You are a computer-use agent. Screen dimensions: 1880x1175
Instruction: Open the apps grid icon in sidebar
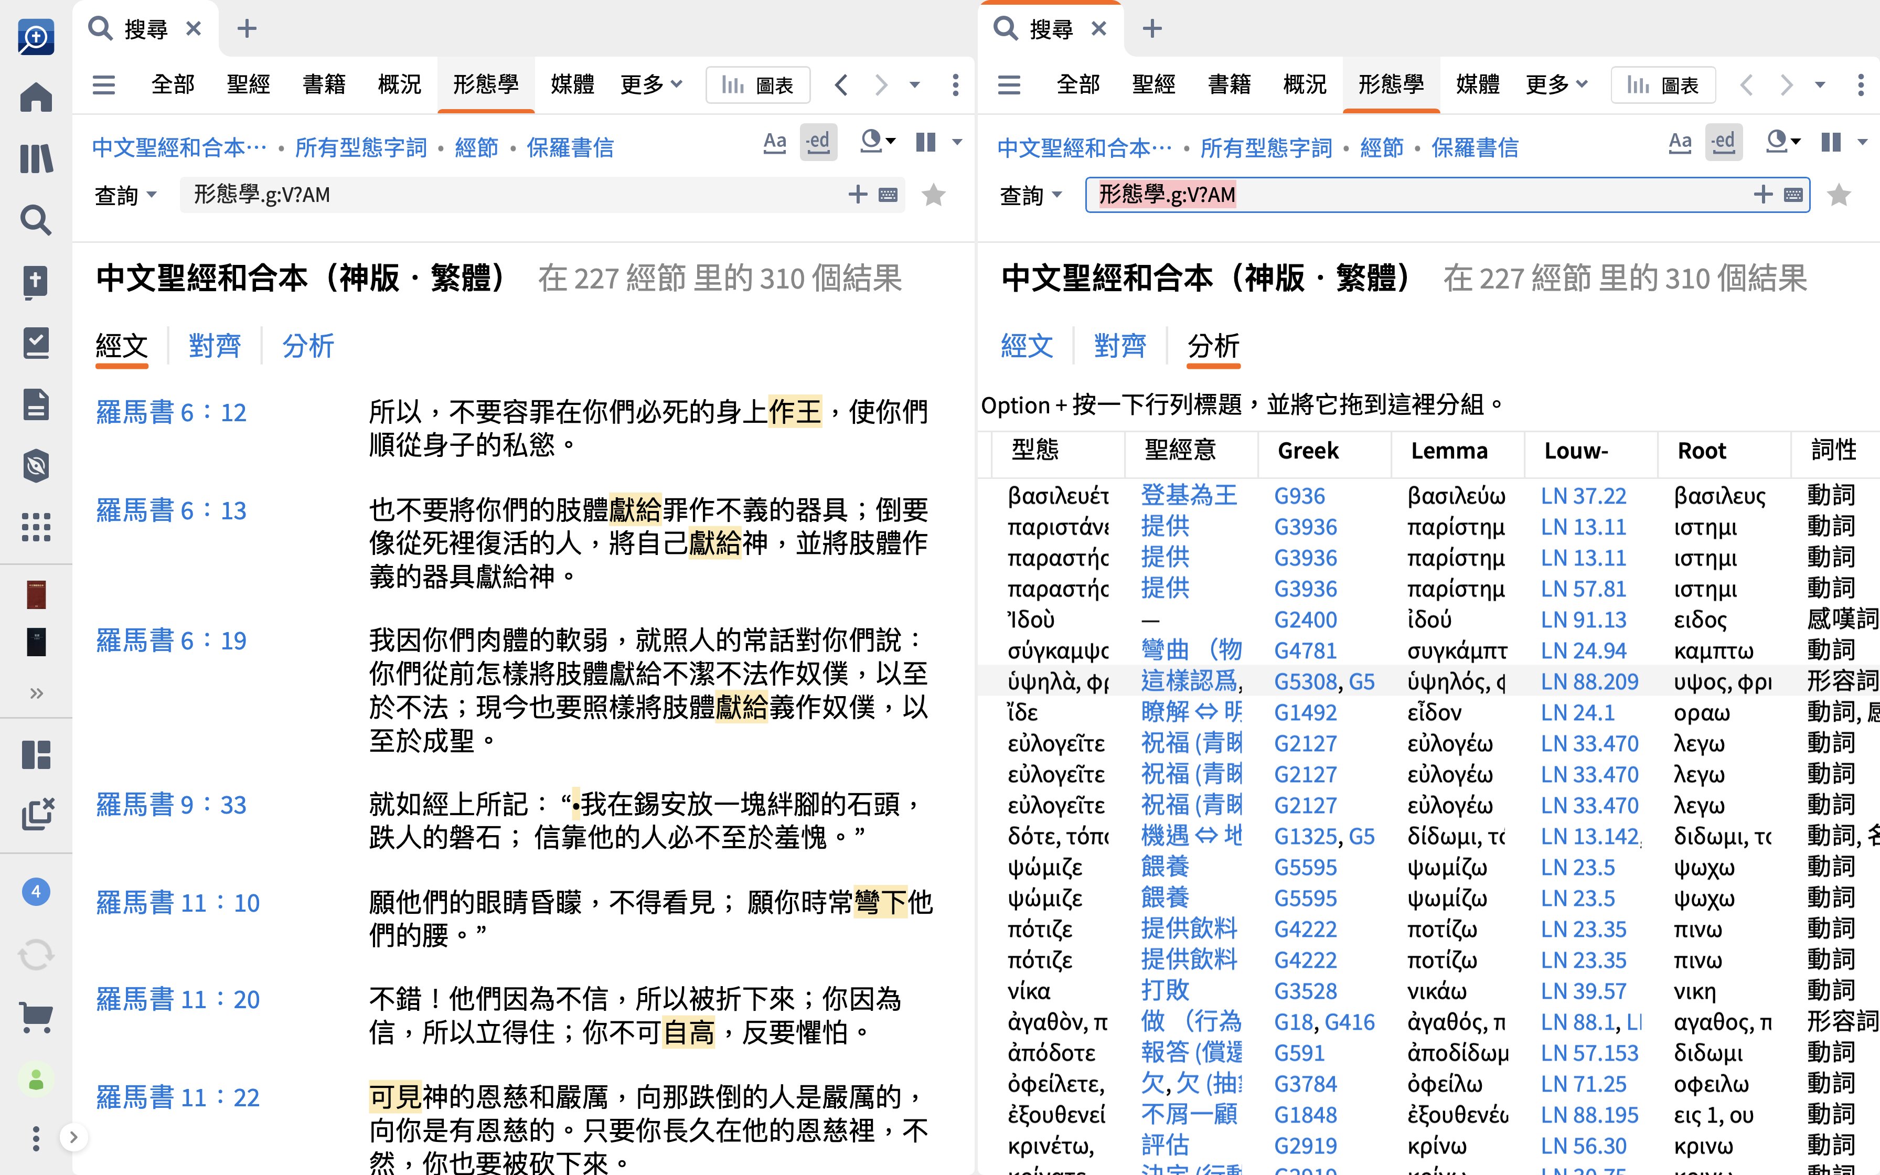click(36, 527)
